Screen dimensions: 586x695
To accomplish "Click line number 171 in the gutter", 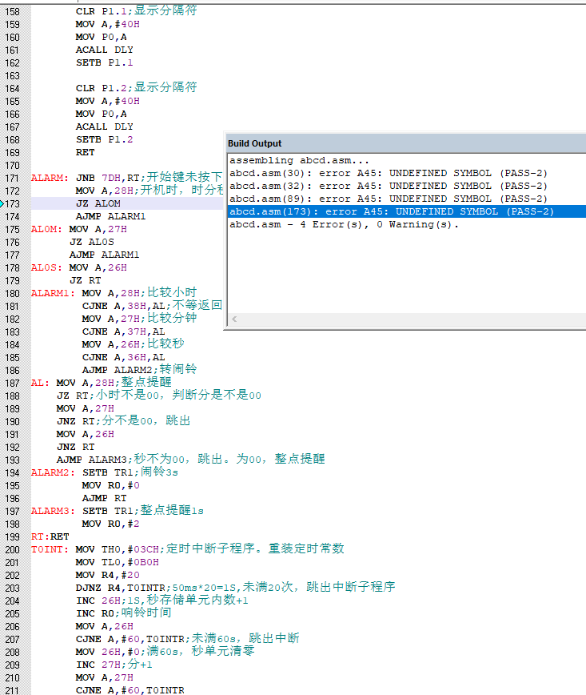I will coord(13,179).
